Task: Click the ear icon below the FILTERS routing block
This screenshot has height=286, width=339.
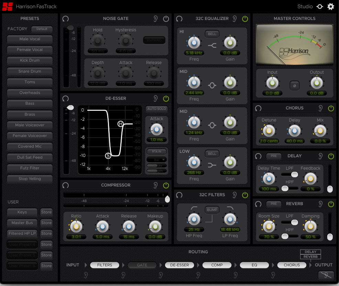Action: click(123, 275)
